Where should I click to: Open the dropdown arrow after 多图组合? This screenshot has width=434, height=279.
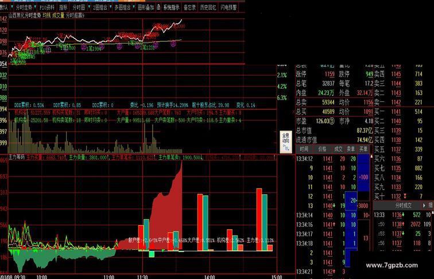(134, 7)
